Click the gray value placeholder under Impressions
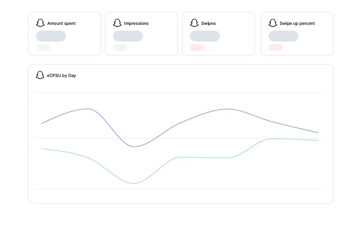This screenshot has height=235, width=359. pyautogui.click(x=128, y=36)
